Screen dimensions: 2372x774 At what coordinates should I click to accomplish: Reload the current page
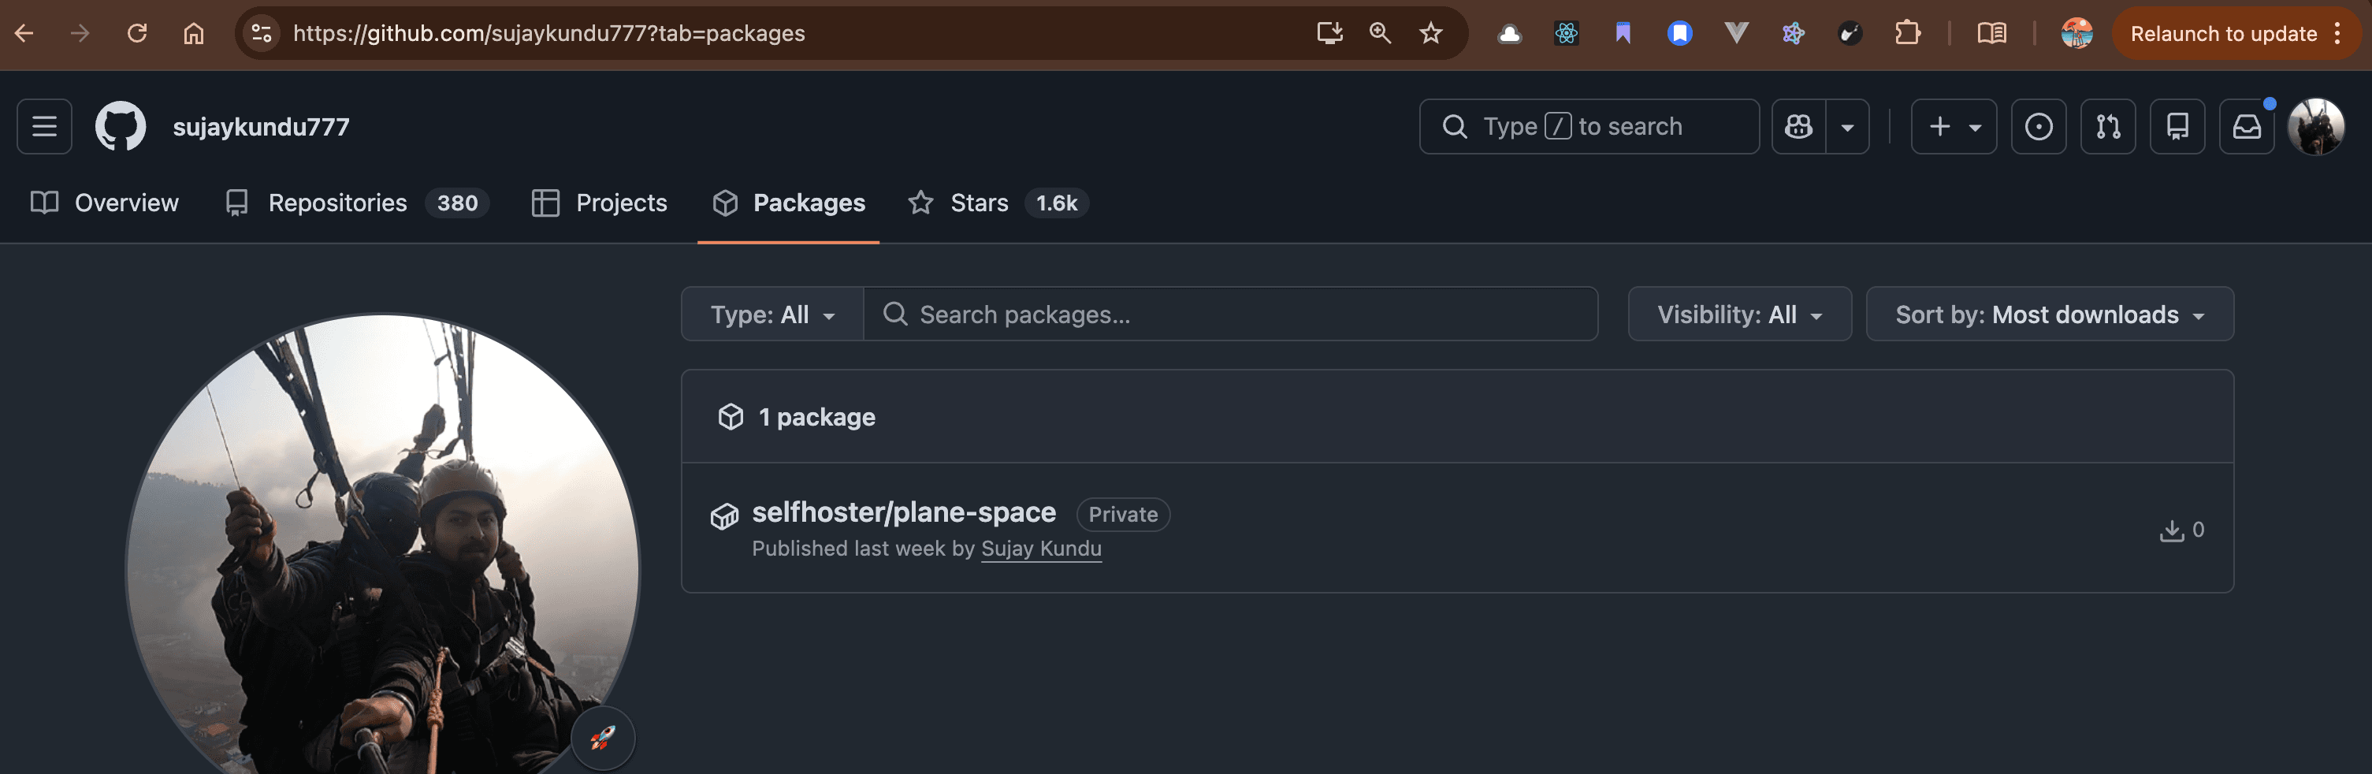(137, 33)
